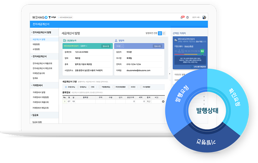Click the help question mark icon
The image size is (258, 163).
point(188,17)
